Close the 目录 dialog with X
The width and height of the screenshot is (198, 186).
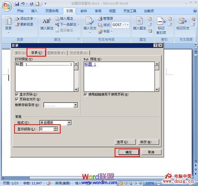tap(160, 45)
